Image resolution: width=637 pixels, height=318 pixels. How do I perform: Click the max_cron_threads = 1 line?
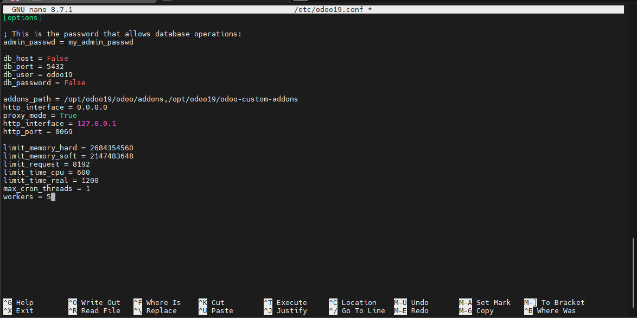[47, 188]
